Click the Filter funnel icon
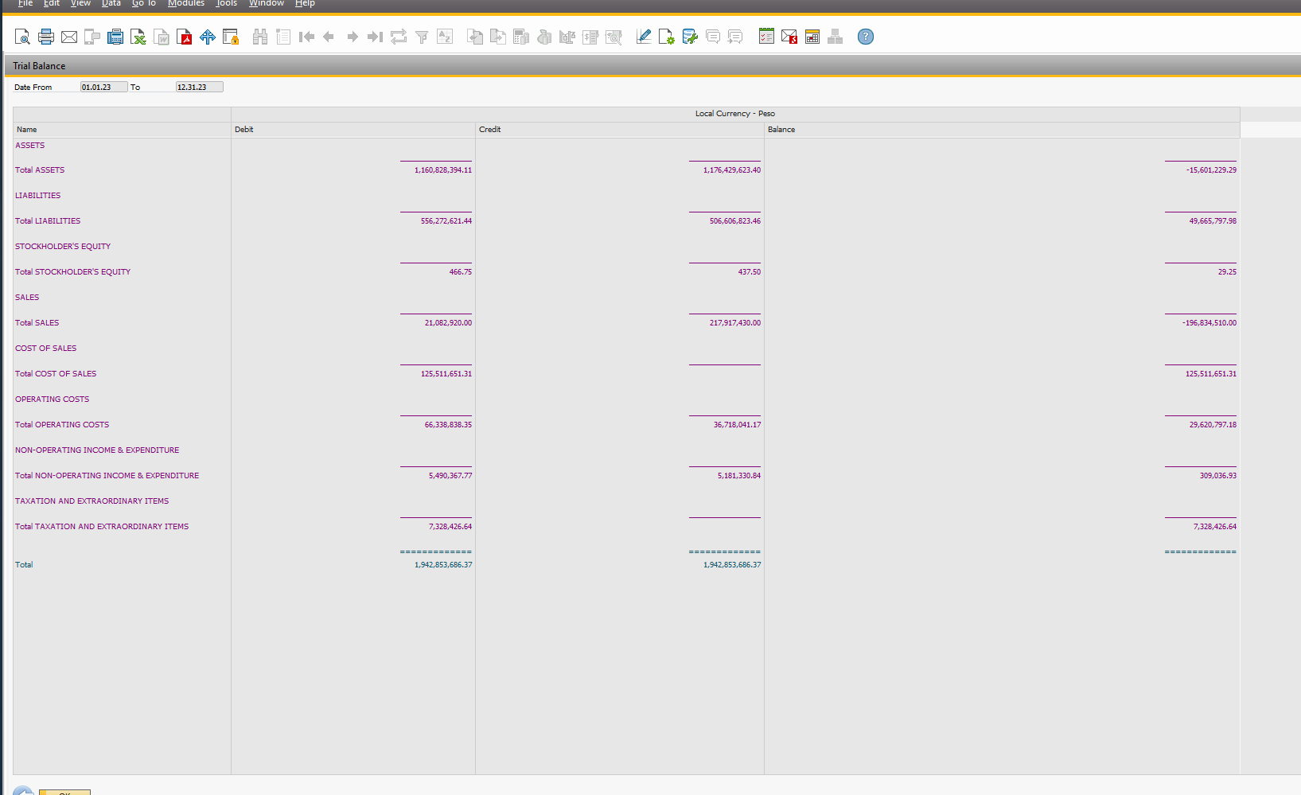Screen dimensions: 1301x795 pyautogui.click(x=422, y=37)
